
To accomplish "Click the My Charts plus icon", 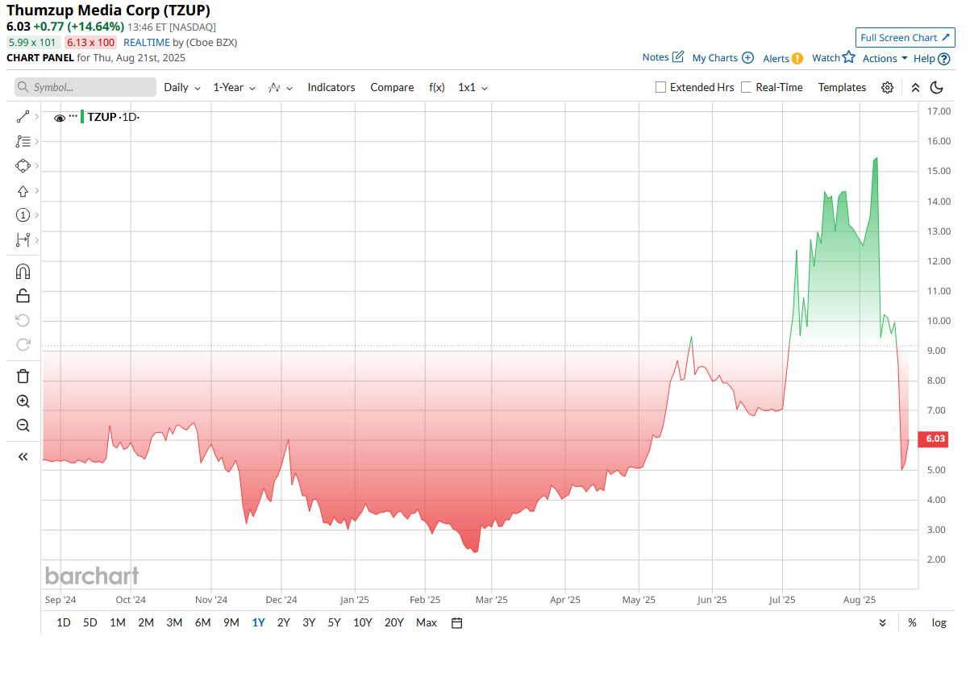I will 747,58.
